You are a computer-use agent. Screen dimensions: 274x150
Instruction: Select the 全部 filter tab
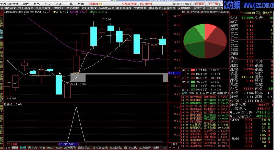point(184,93)
